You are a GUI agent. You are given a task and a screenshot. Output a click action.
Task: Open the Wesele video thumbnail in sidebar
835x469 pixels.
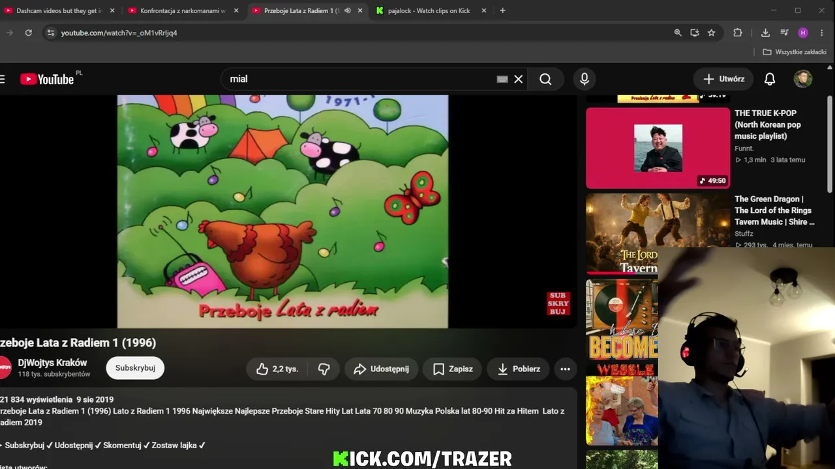622,405
